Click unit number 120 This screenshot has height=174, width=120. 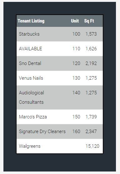click(76, 63)
